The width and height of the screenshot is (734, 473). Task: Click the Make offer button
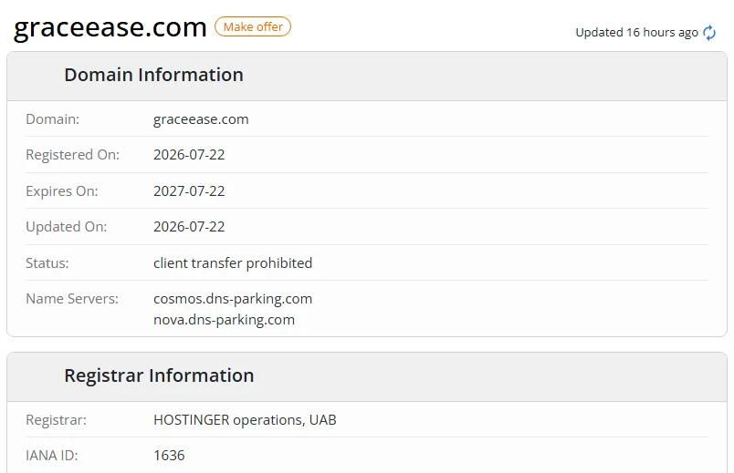pyautogui.click(x=253, y=26)
